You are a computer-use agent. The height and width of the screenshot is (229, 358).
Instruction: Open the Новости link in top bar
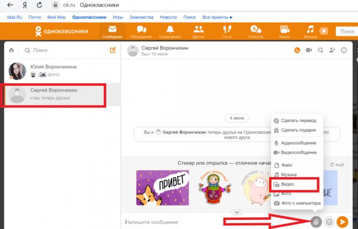coord(168,17)
